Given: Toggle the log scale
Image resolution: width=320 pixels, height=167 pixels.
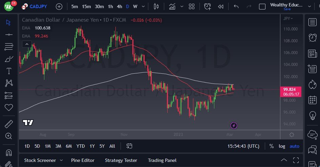Looking at the screenshot, I should pos(282,146).
